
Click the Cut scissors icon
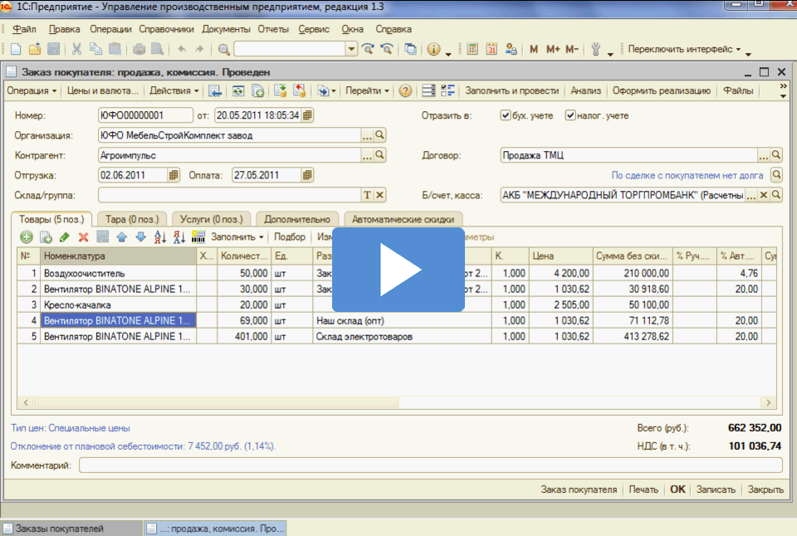[76, 49]
